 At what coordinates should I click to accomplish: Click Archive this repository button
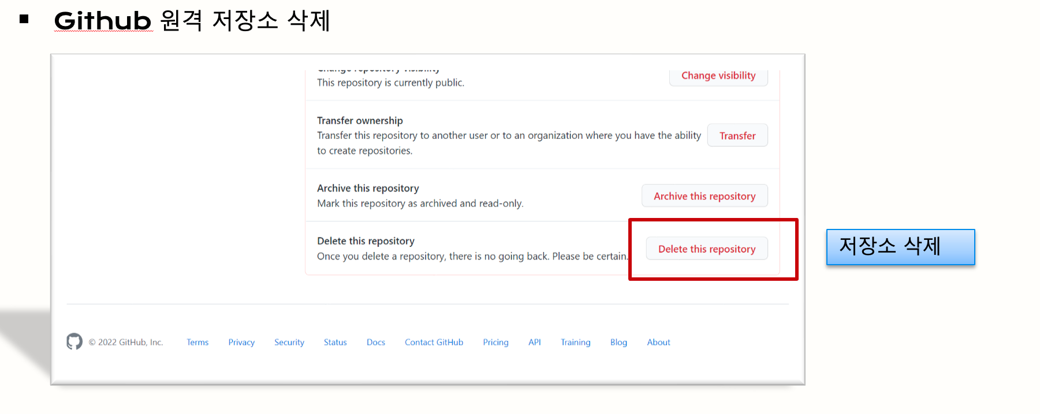click(704, 196)
